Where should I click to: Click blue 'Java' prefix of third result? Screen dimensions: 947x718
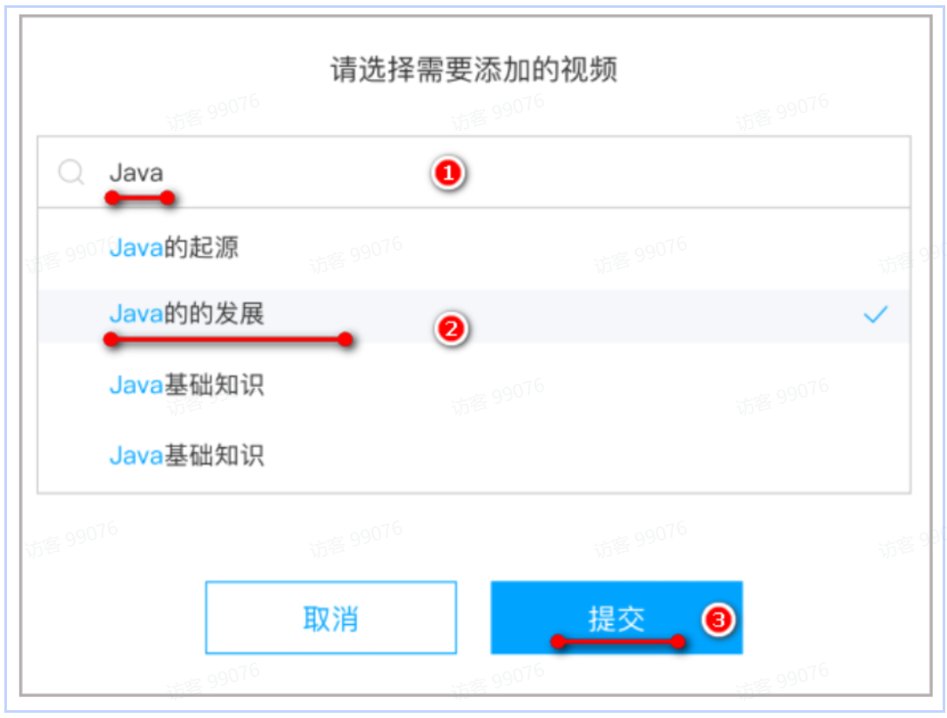coord(137,385)
